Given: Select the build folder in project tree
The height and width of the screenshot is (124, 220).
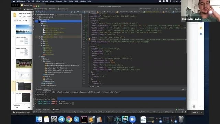Looking at the screenshot, I should click(x=58, y=21).
